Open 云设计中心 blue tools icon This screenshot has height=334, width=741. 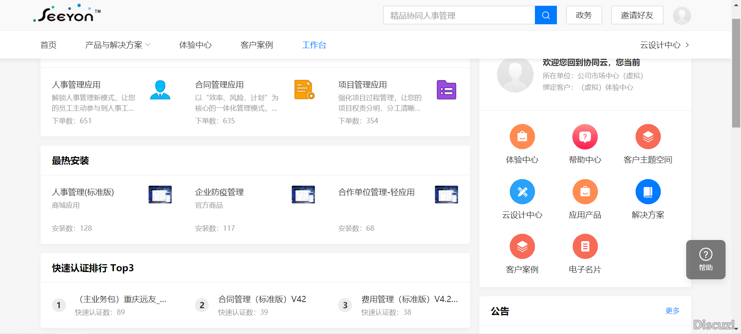point(522,191)
